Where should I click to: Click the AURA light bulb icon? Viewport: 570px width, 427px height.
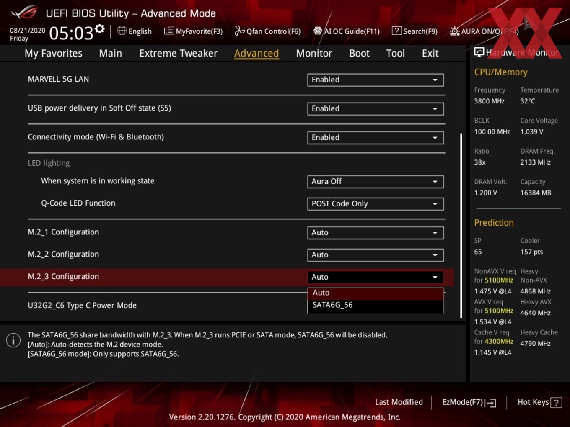[x=454, y=31]
